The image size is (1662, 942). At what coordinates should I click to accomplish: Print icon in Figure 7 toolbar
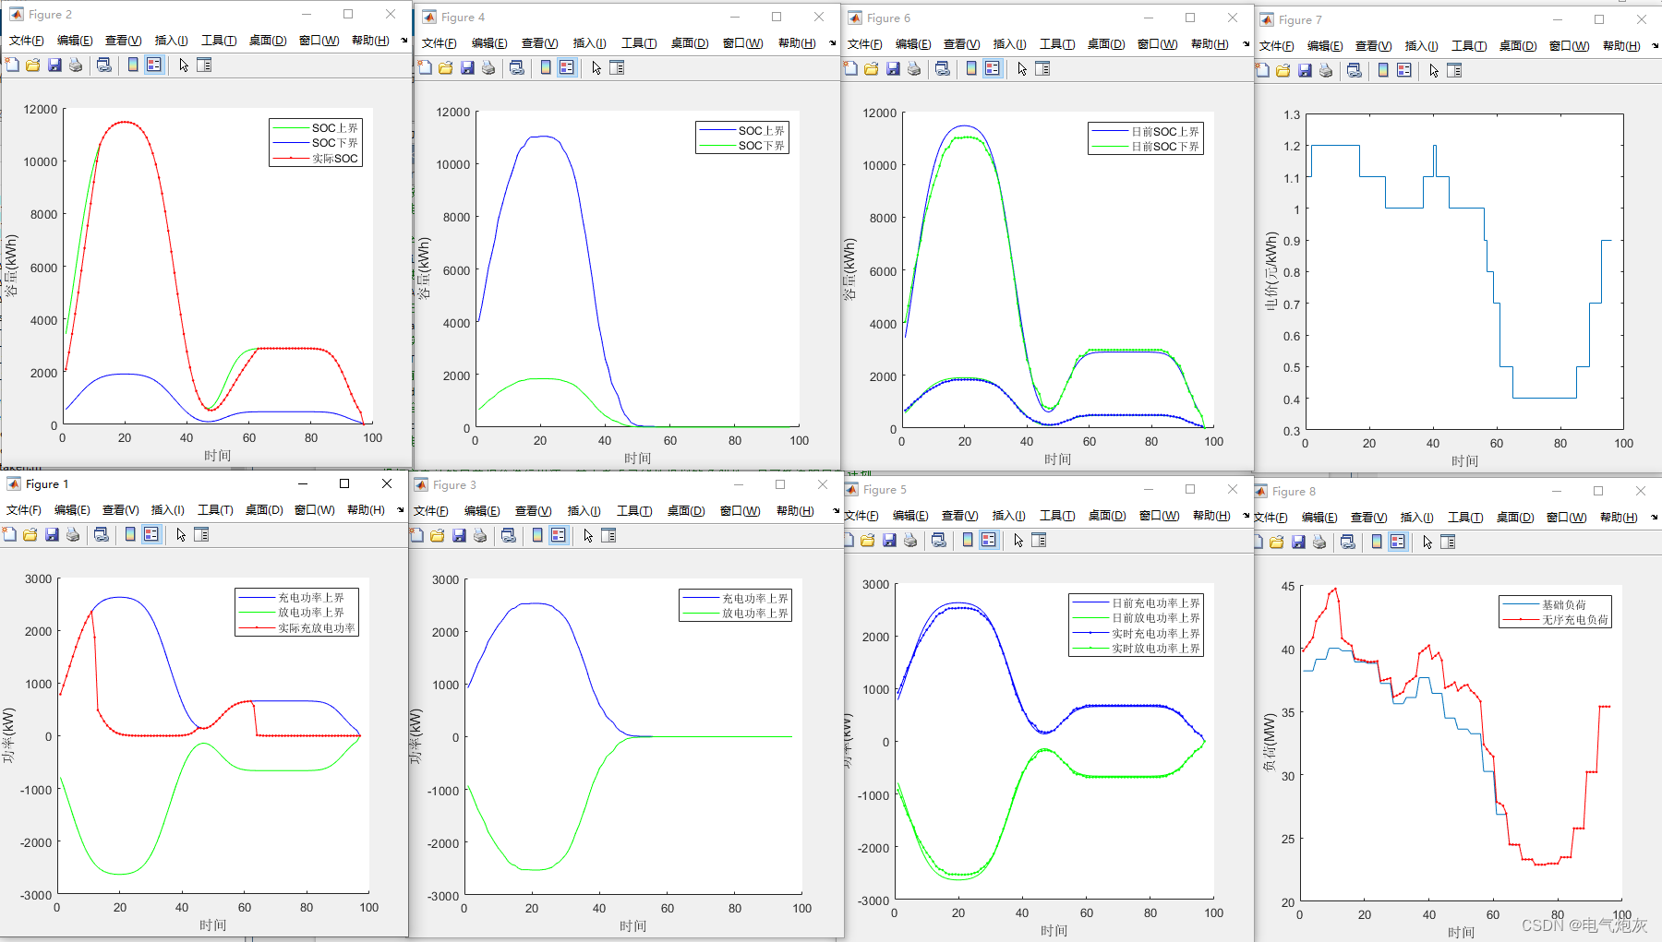pyautogui.click(x=1326, y=70)
